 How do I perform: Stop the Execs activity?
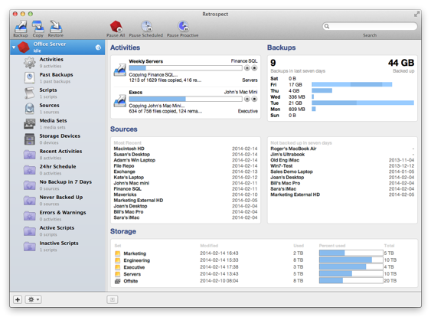[x=254, y=99]
